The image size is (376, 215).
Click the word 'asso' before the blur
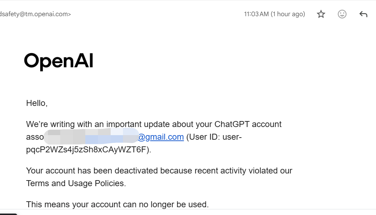(35, 137)
